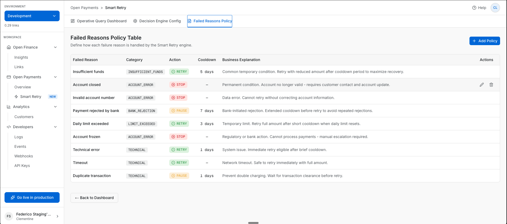Open API Keys under Developers
The width and height of the screenshot is (507, 224).
click(22, 166)
